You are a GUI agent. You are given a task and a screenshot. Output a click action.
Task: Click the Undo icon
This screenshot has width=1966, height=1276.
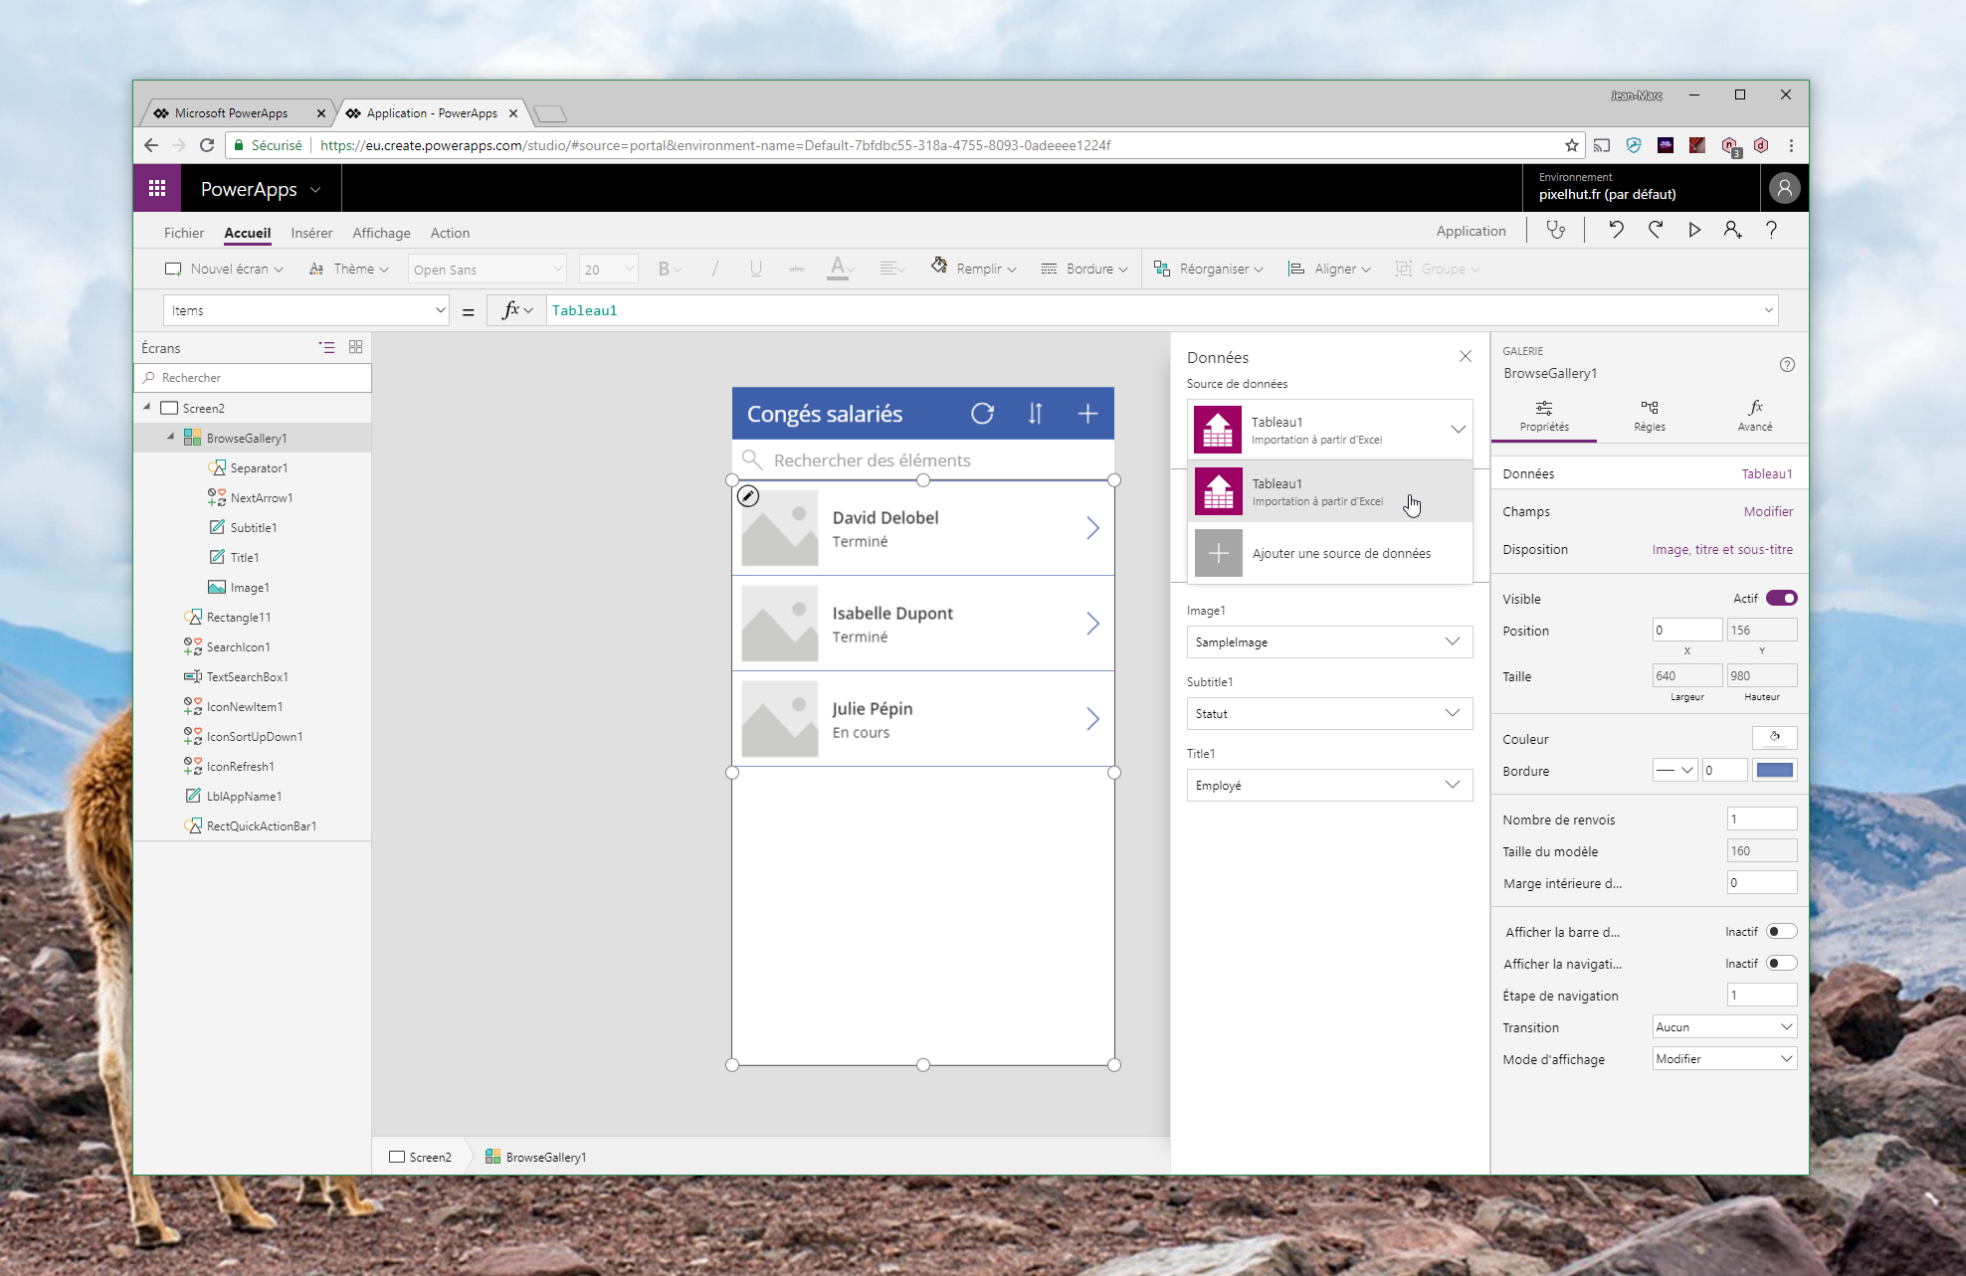point(1616,231)
